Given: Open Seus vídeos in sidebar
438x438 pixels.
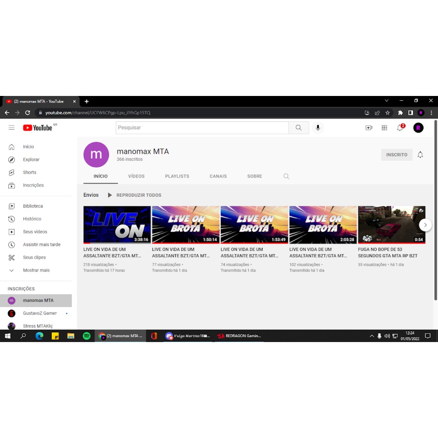Looking at the screenshot, I should [36, 232].
